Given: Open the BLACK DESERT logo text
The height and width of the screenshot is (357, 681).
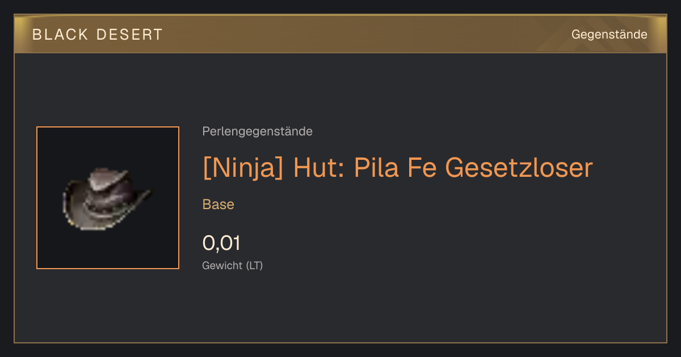Looking at the screenshot, I should (x=98, y=35).
